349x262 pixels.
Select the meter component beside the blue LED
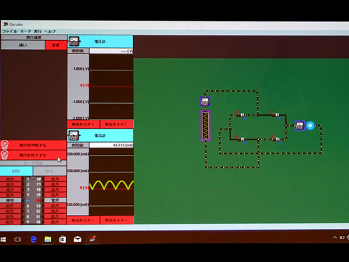click(299, 125)
